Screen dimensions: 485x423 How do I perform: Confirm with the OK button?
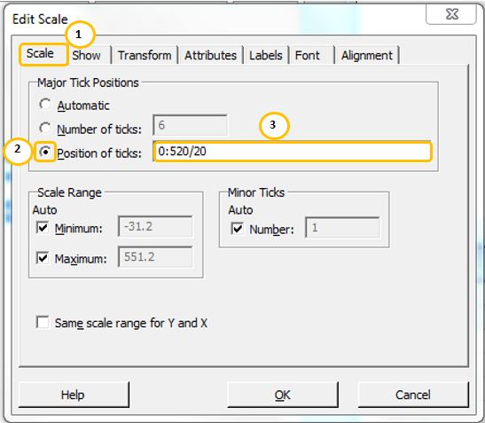[x=283, y=395]
